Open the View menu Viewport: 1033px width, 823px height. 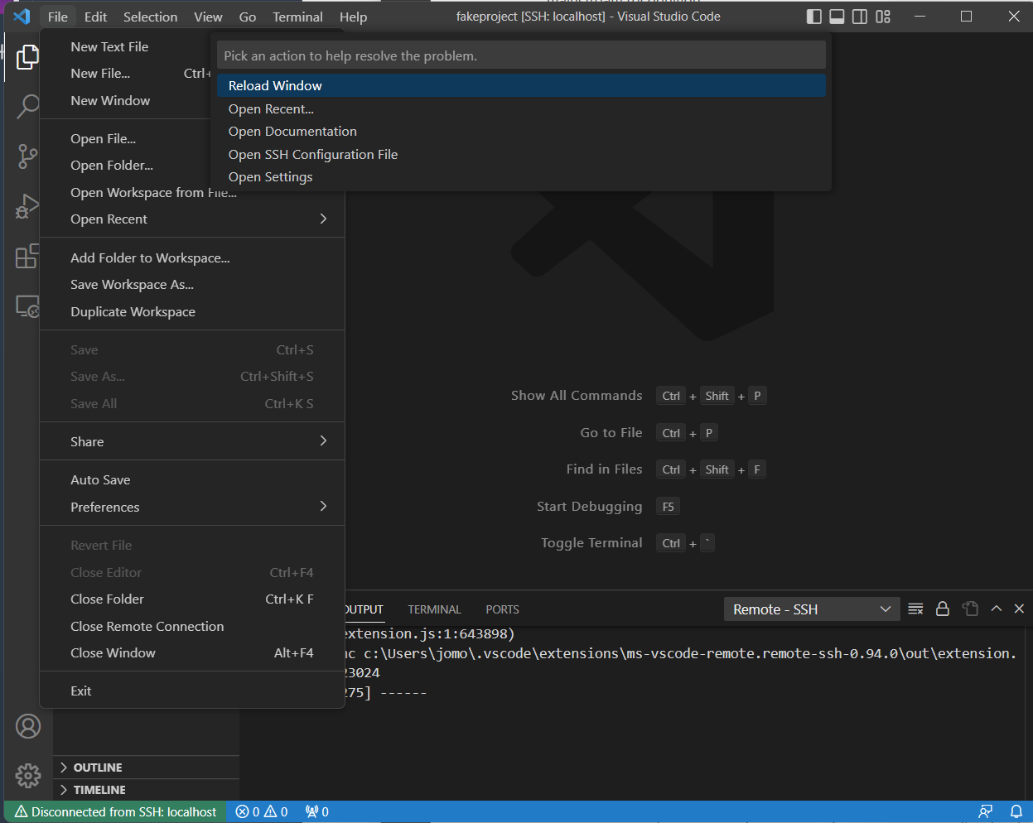[208, 17]
